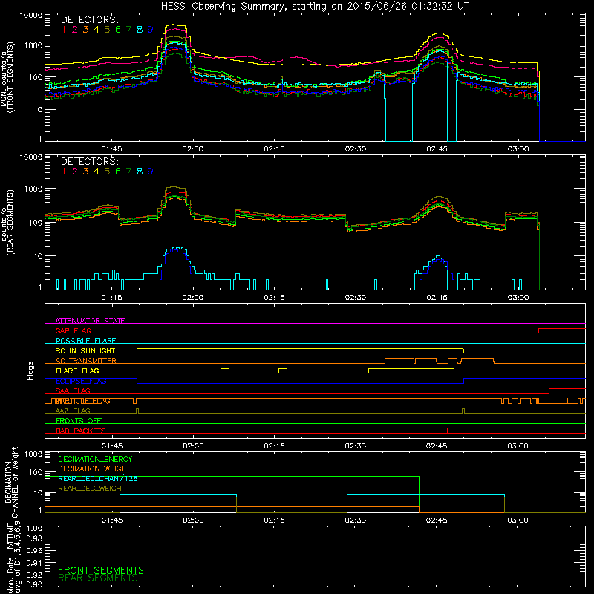Image resolution: width=594 pixels, height=594 pixels.
Task: Select detector 6 in front segments legend
Action: tap(118, 30)
